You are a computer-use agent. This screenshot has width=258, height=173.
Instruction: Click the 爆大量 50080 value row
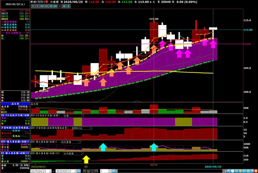tap(15, 162)
